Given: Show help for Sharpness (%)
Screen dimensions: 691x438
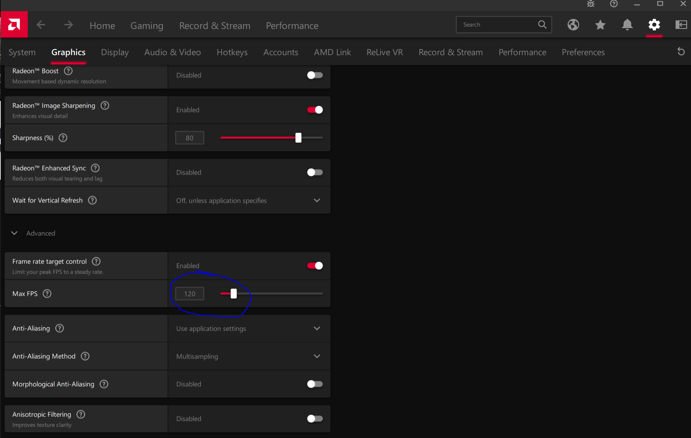Looking at the screenshot, I should pyautogui.click(x=63, y=138).
